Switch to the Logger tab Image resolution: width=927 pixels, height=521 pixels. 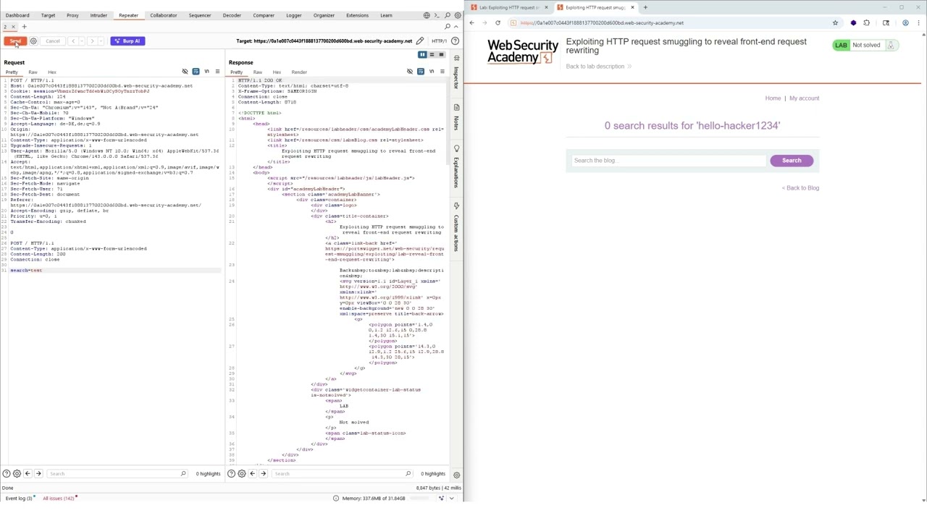[x=293, y=15]
